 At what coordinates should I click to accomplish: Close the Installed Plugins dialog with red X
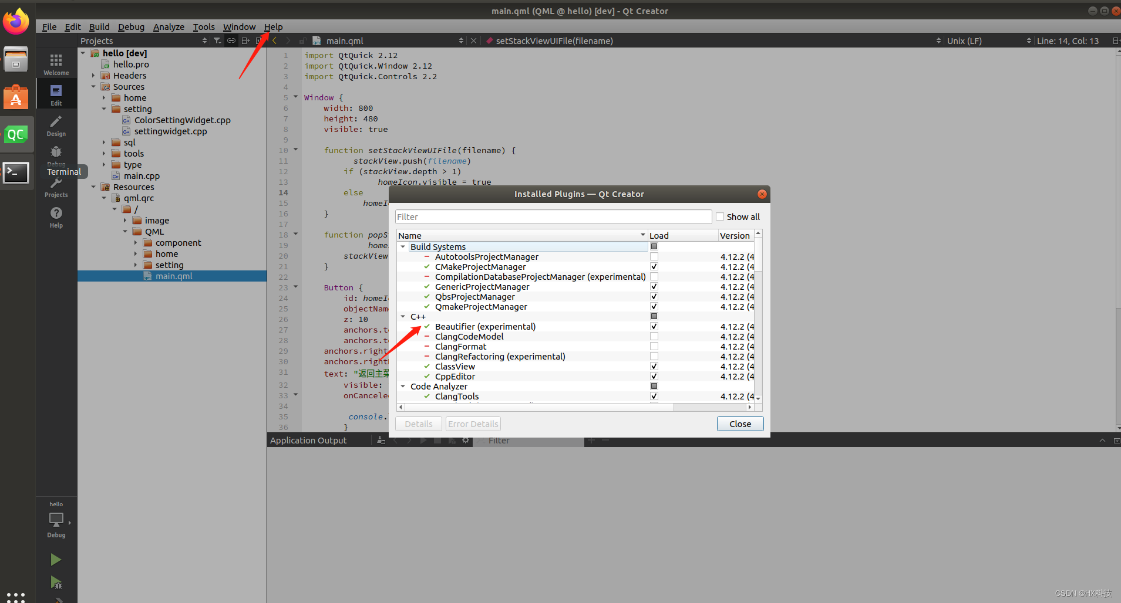click(x=762, y=194)
